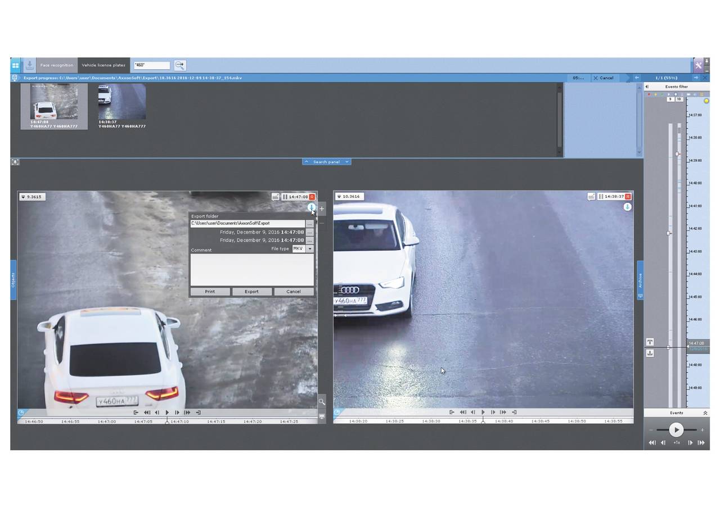Play archive in camera 10.3616 window
This screenshot has height=508, width=720.
point(483,412)
